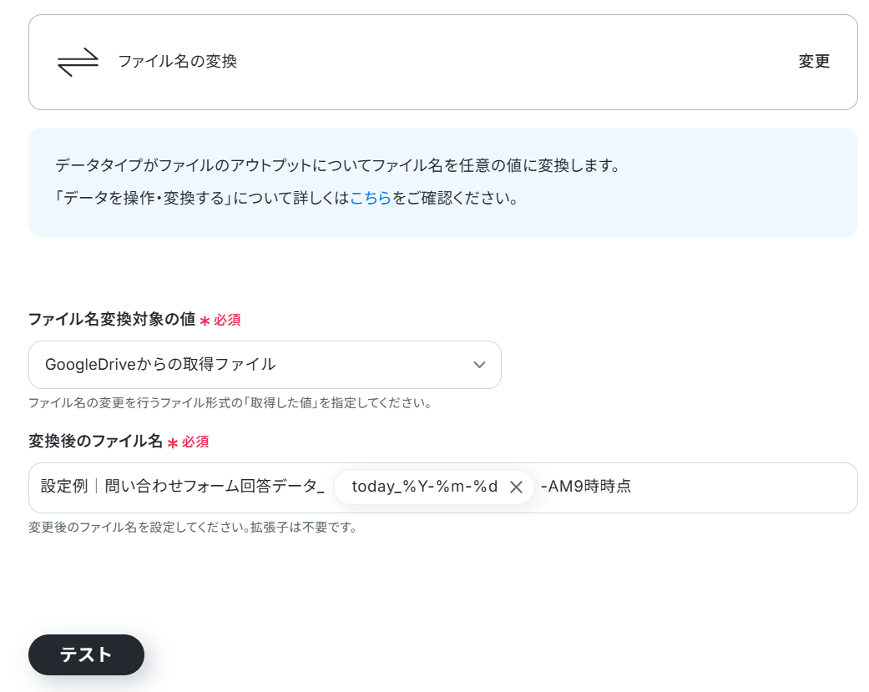Click the ファイル名の変換 title text
Image resolution: width=869 pixels, height=692 pixels.
pos(177,61)
